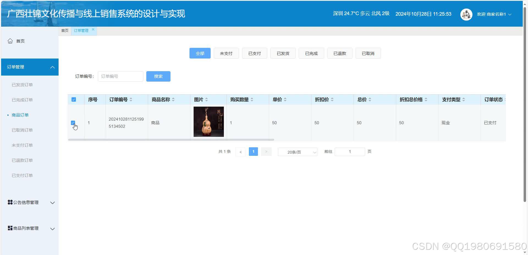The width and height of the screenshot is (528, 255).
Task: Click the 已发货 order filter button
Action: click(283, 53)
